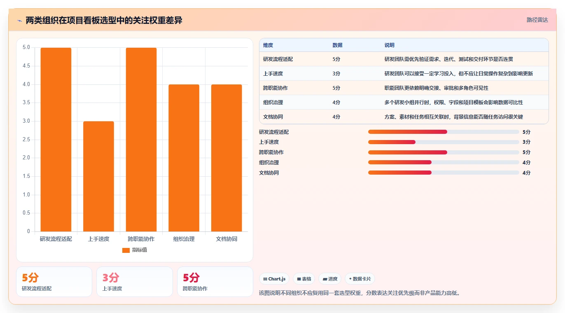This screenshot has width=565, height=313.
Task: Click the 上手速度 progress bar
Action: (444, 142)
